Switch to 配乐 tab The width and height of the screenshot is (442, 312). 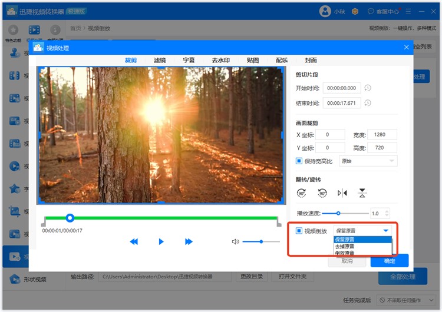282,60
